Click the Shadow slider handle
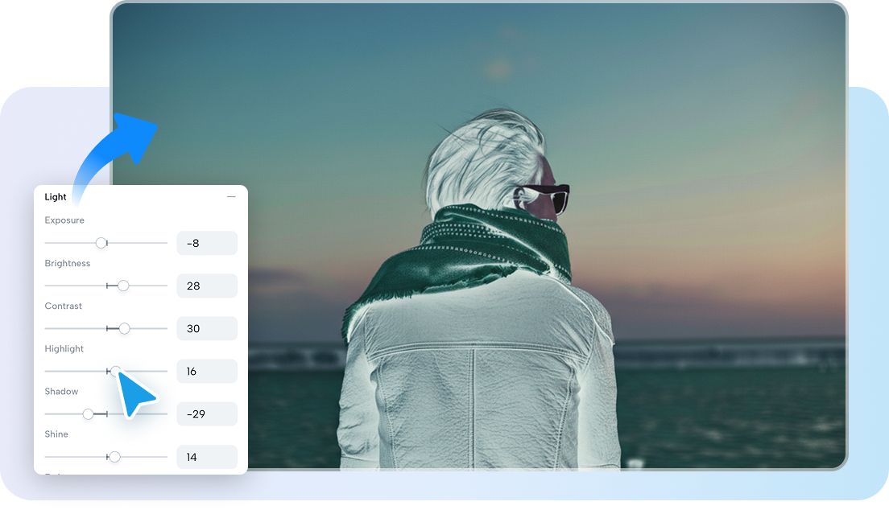 (x=89, y=413)
